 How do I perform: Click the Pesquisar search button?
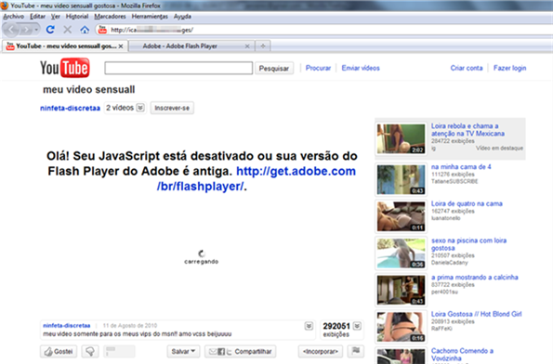point(274,69)
